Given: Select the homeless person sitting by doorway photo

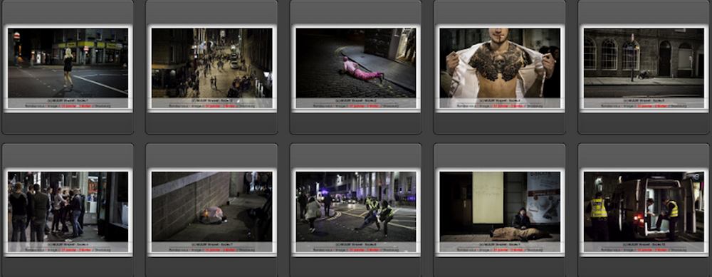Looking at the screenshot, I should (x=500, y=207).
